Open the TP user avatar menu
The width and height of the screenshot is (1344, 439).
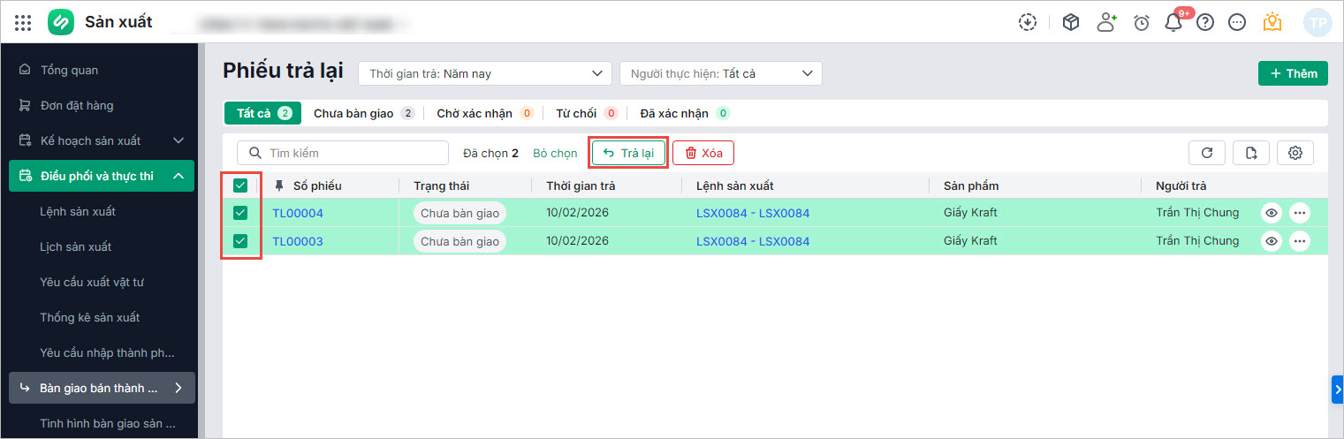[1317, 23]
